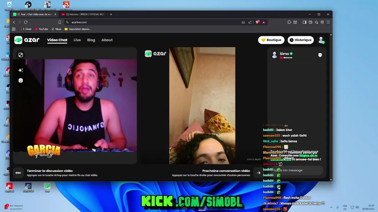This screenshot has height=212, width=378.
Task: Open the YouTube bookmark
Action: pyautogui.click(x=41, y=29)
